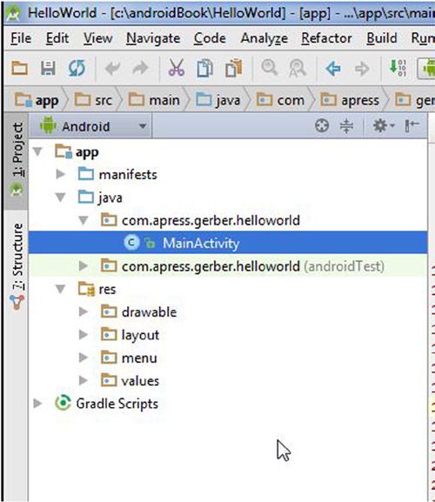Click the Find magnifier icon
435x502 pixels.
tap(269, 68)
